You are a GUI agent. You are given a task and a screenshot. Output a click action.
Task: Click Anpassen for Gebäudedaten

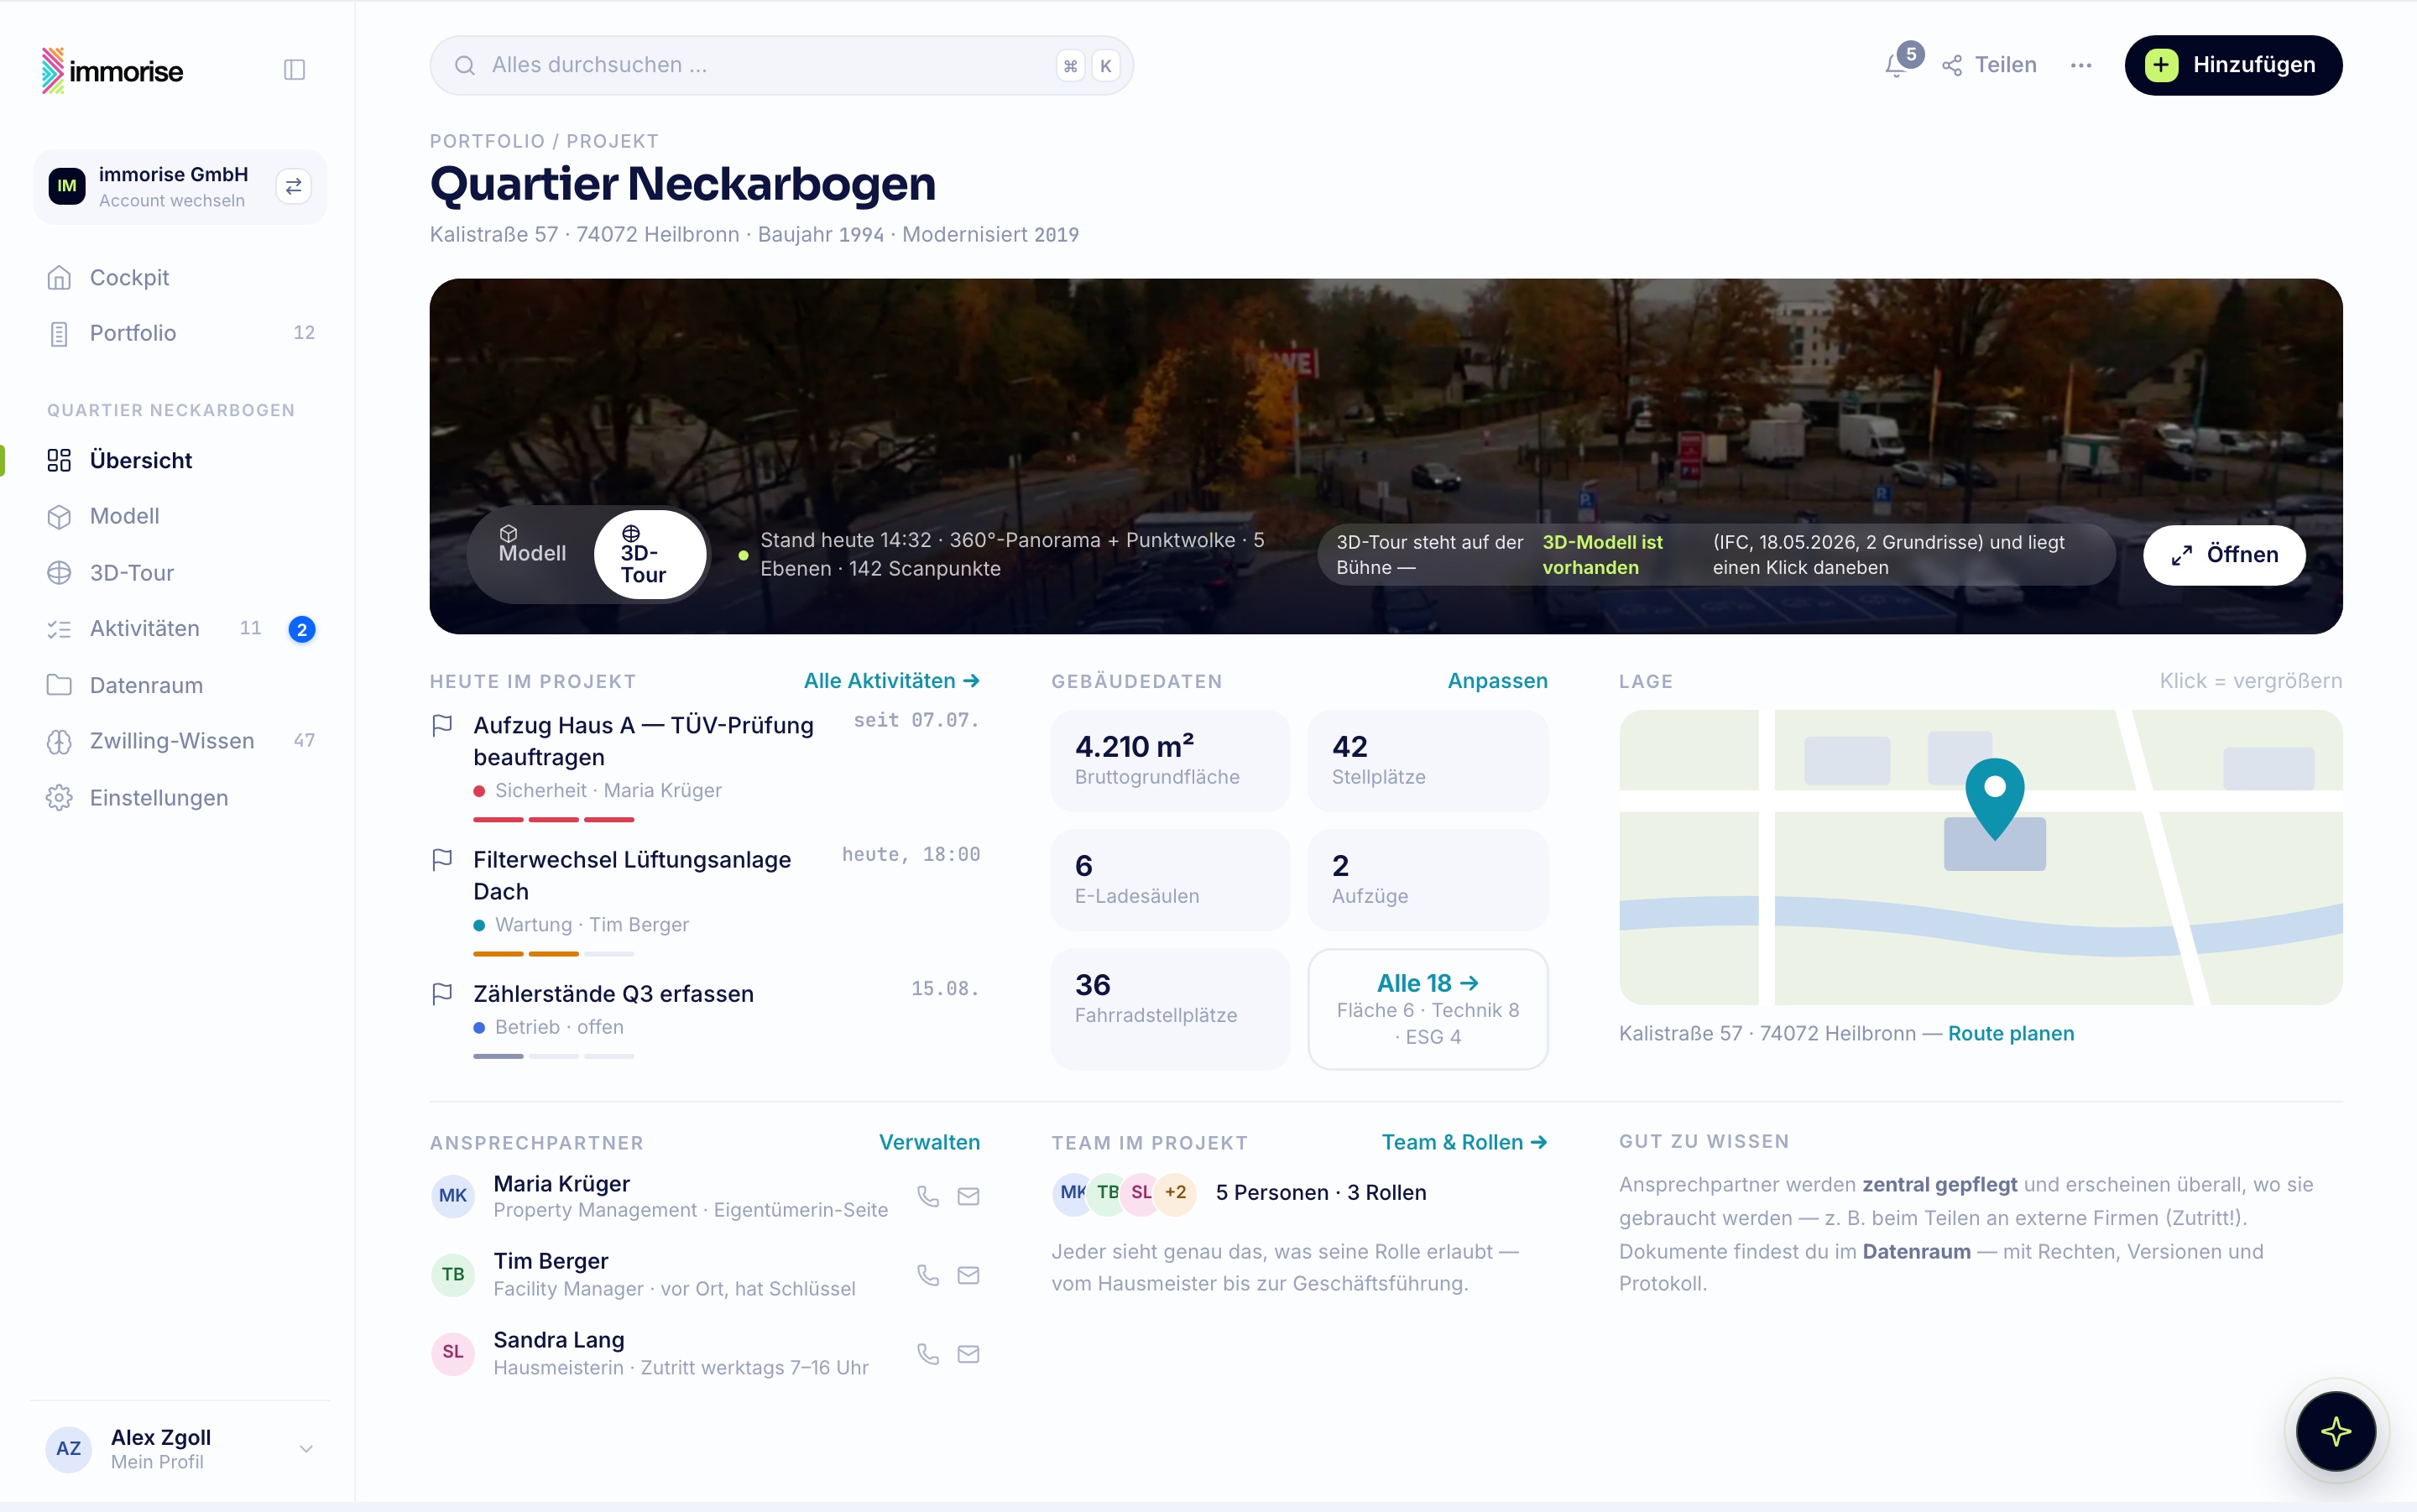click(1497, 680)
